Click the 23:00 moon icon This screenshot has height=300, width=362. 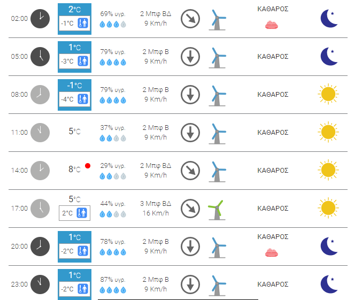329,284
